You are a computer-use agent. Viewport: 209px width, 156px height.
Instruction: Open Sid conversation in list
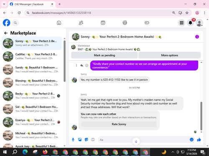[31, 109]
